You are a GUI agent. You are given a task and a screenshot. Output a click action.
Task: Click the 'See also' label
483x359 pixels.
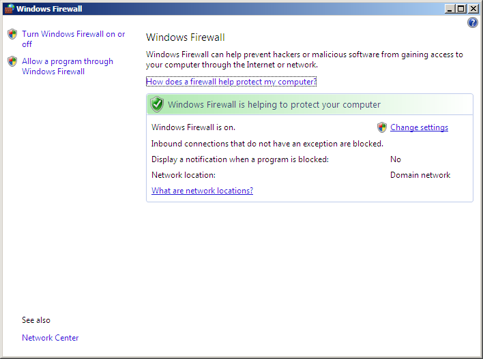pos(36,320)
